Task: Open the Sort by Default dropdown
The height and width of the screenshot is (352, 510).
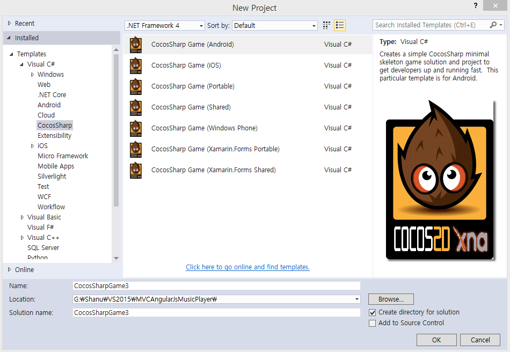Action: click(x=275, y=25)
